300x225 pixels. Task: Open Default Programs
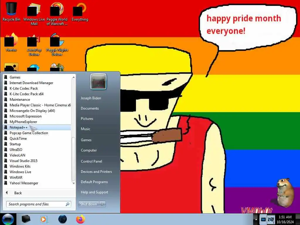94,182
